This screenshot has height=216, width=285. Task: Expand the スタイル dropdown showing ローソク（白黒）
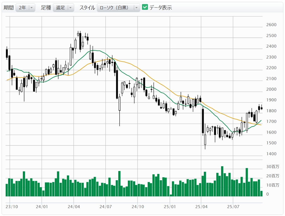(x=118, y=8)
